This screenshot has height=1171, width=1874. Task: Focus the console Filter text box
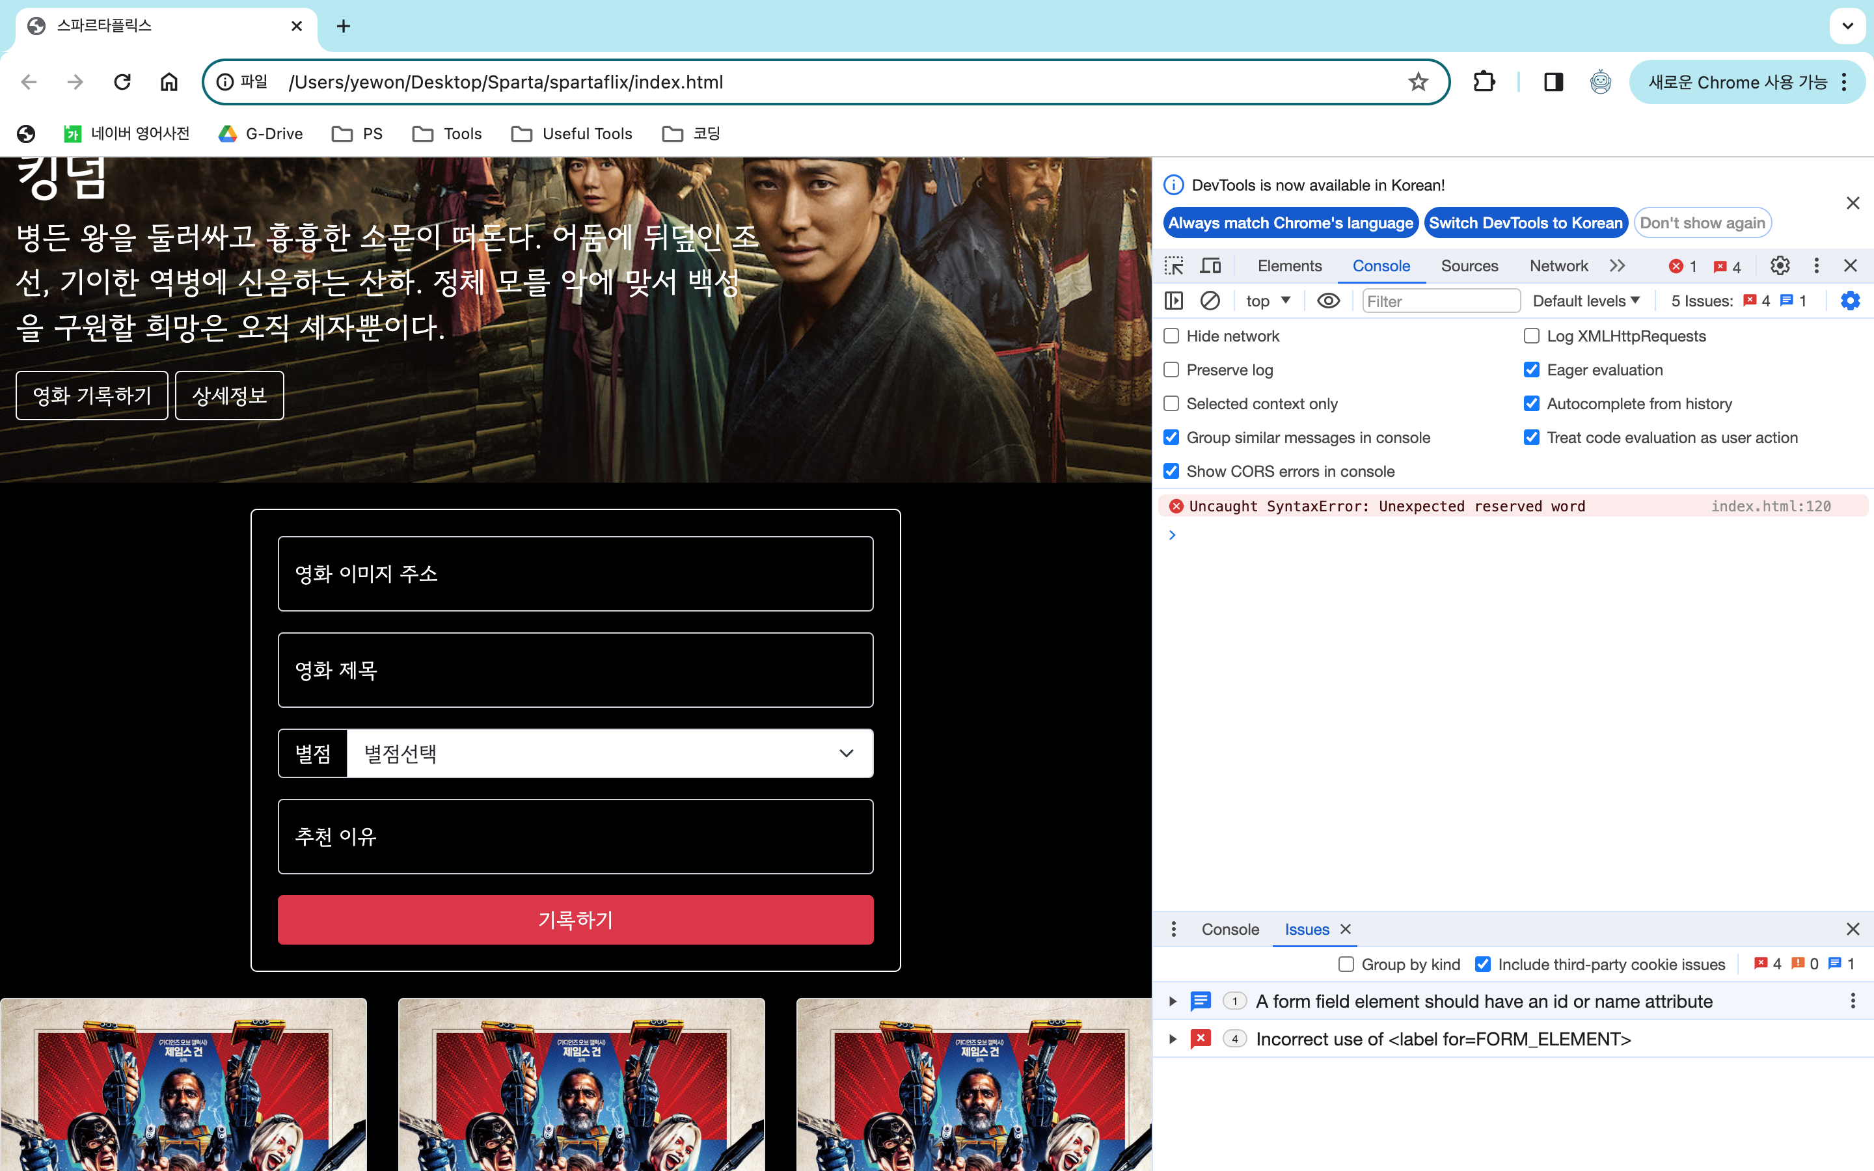pyautogui.click(x=1441, y=301)
